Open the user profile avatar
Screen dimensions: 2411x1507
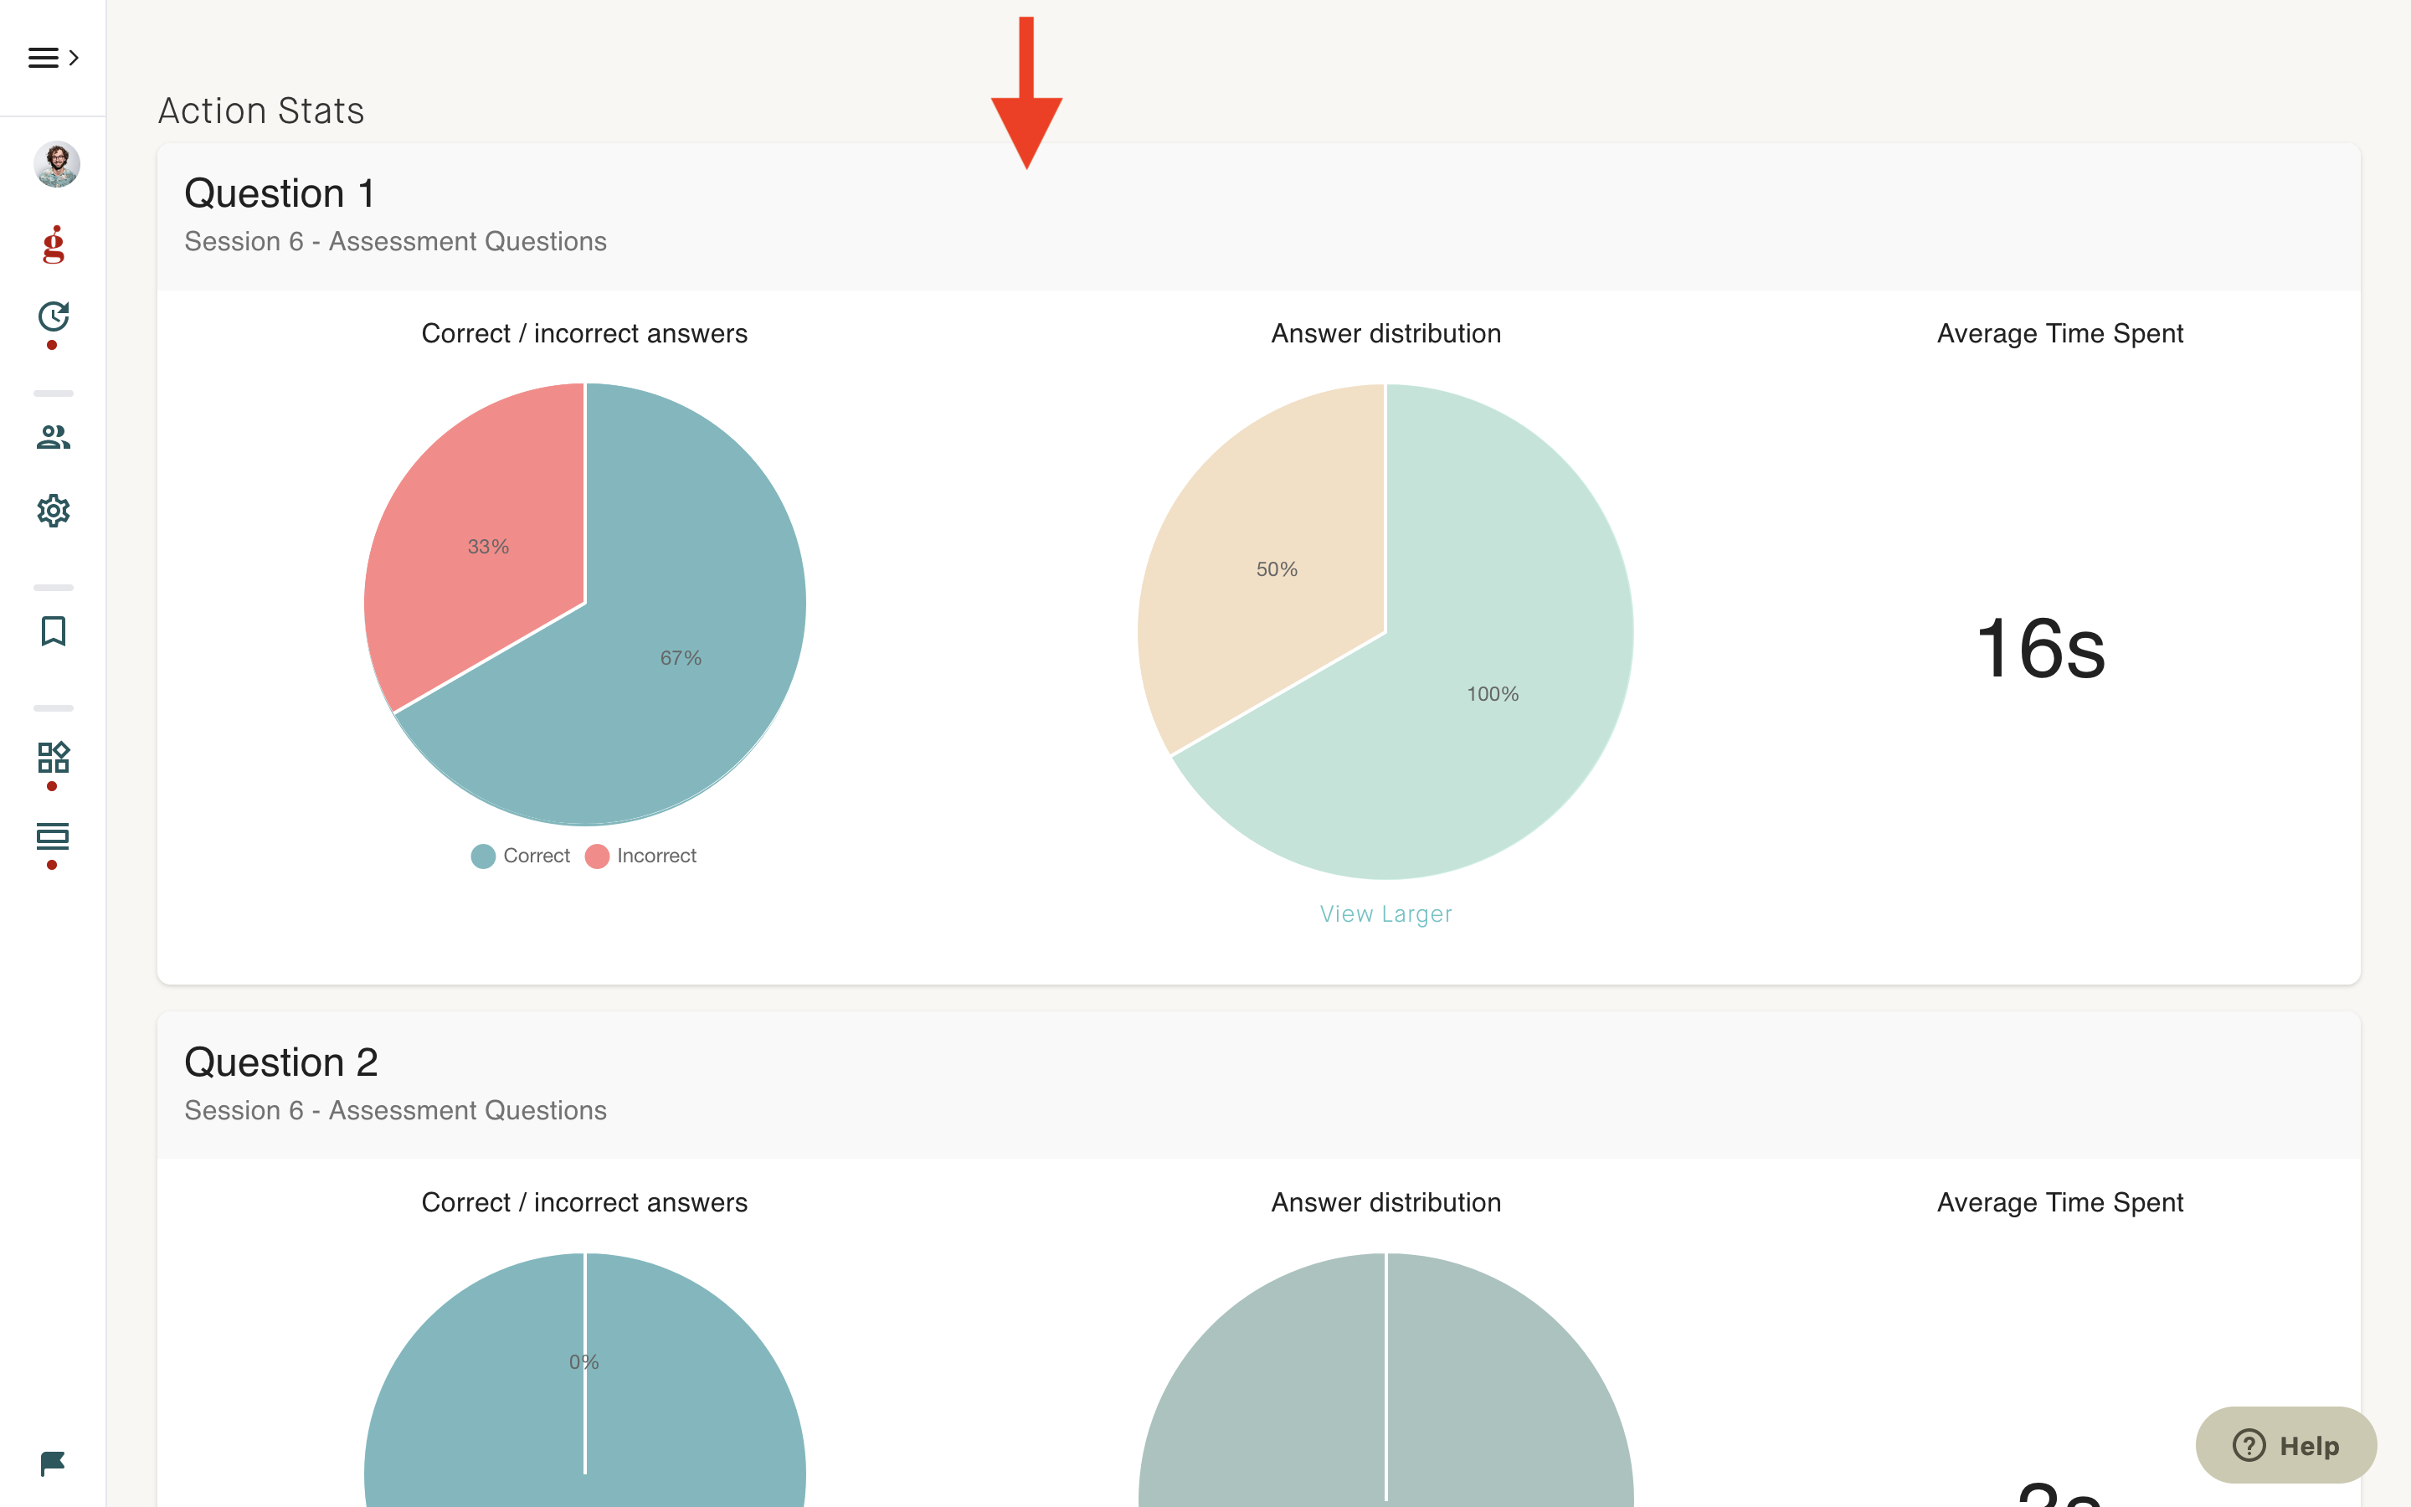[x=57, y=163]
